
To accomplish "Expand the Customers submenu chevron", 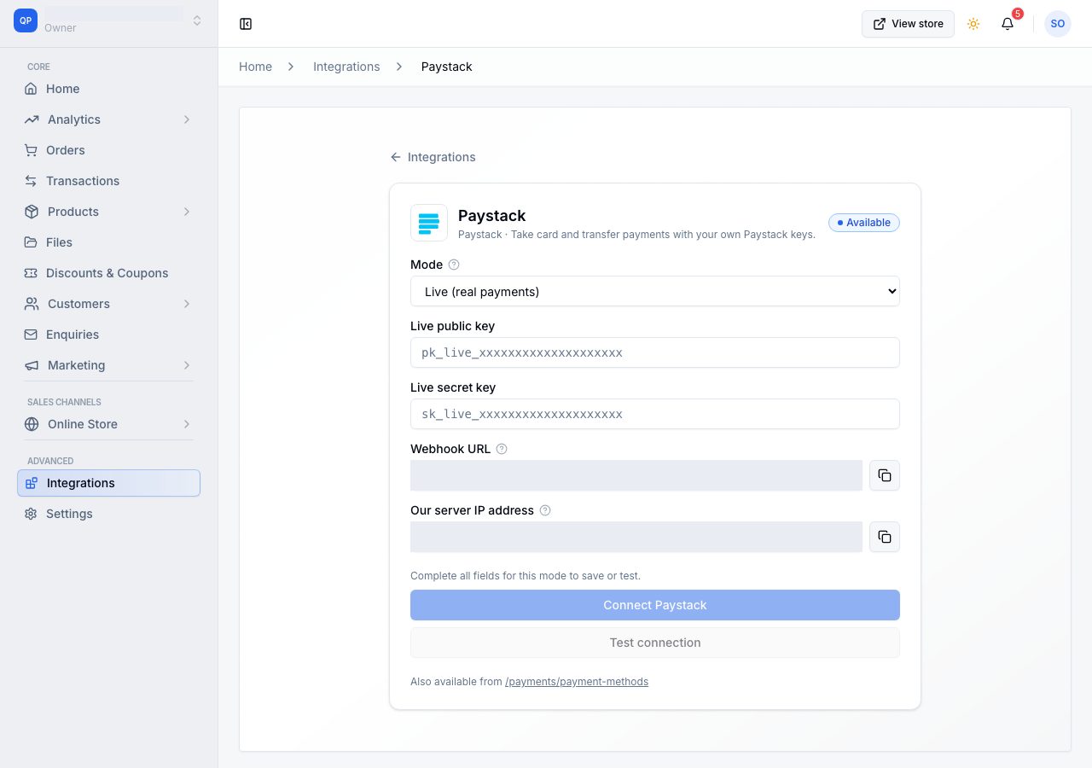I will (187, 304).
